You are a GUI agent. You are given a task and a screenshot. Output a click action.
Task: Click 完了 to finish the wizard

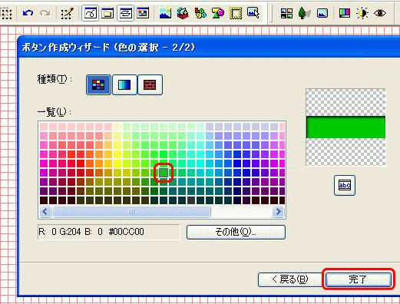pos(358,279)
